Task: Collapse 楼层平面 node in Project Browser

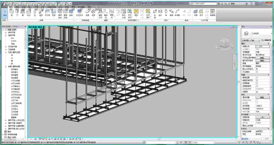Action: 6,35
